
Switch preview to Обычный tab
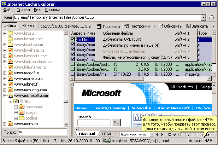87,134
